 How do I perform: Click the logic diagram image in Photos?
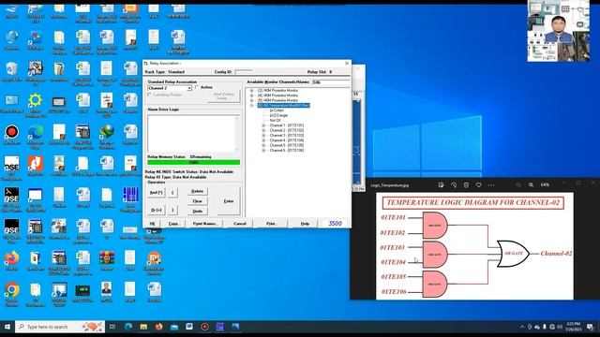coord(474,246)
